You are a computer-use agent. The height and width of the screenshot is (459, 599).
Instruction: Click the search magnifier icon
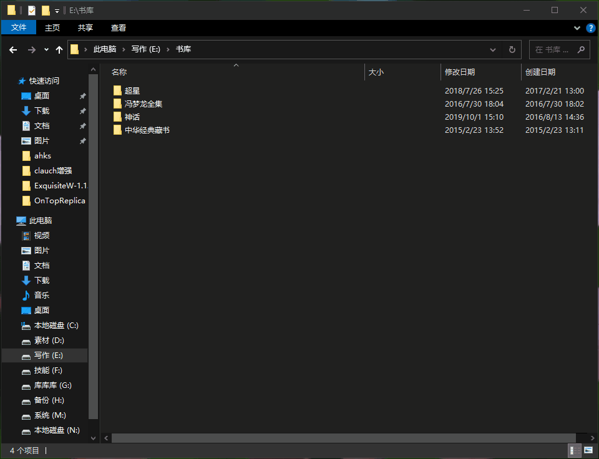coord(580,50)
